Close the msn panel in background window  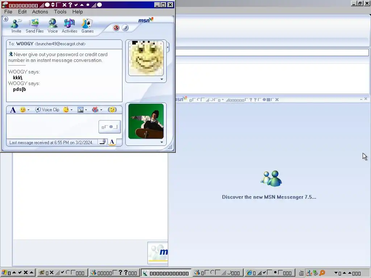click(366, 99)
